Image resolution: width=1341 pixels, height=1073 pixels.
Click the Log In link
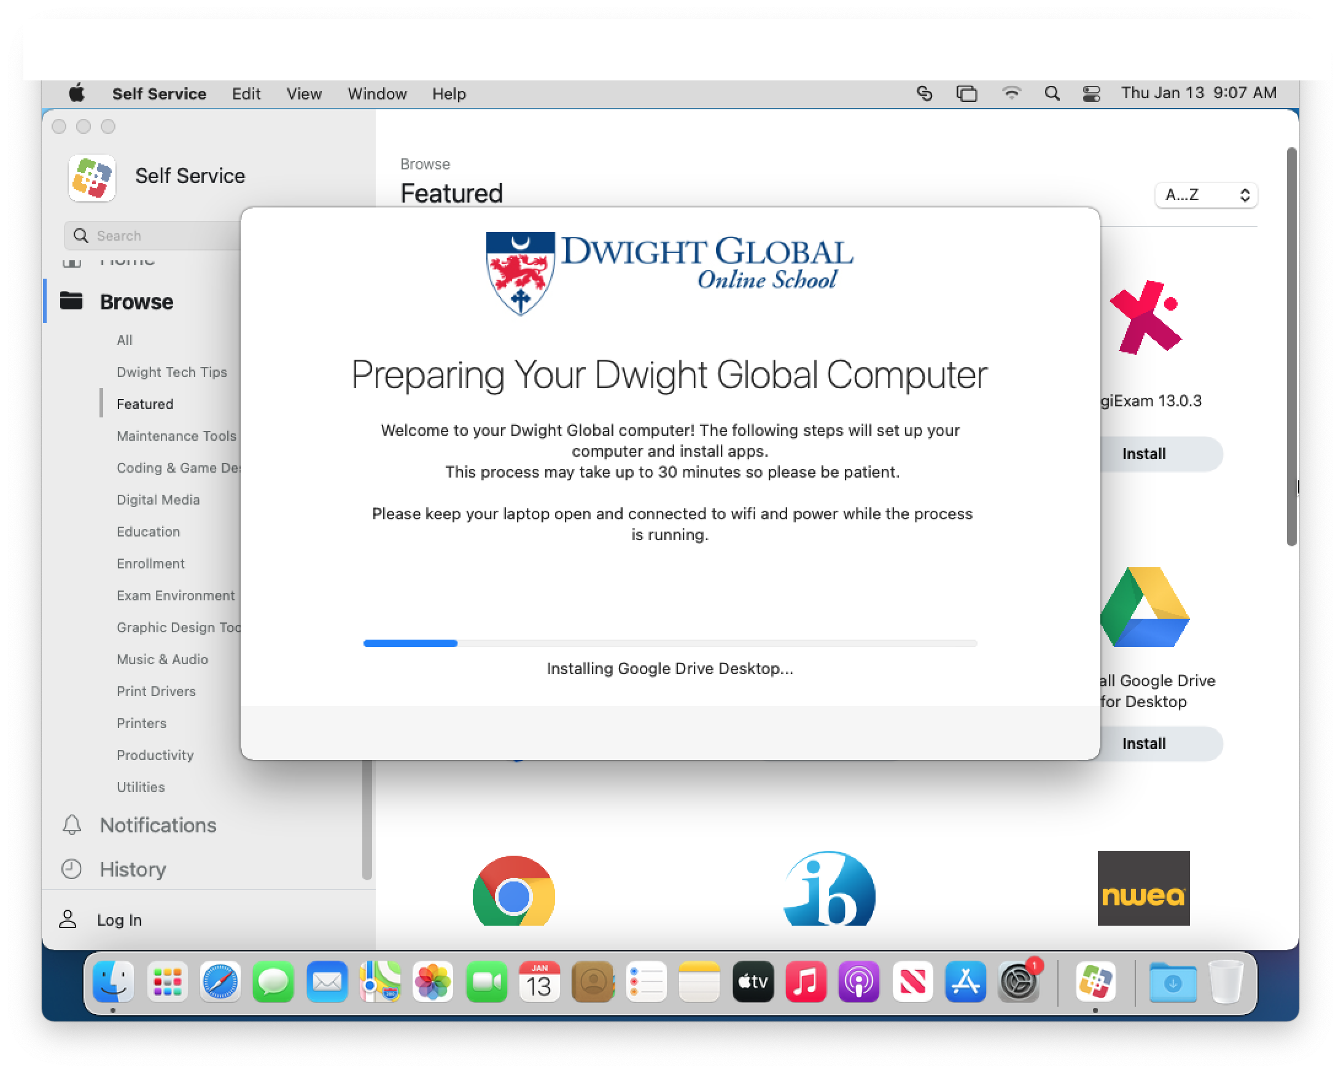(119, 920)
